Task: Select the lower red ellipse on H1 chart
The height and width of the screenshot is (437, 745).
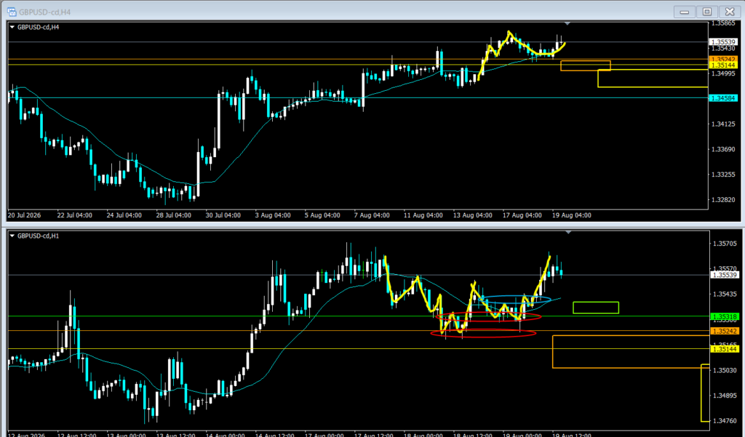Action: [x=483, y=334]
